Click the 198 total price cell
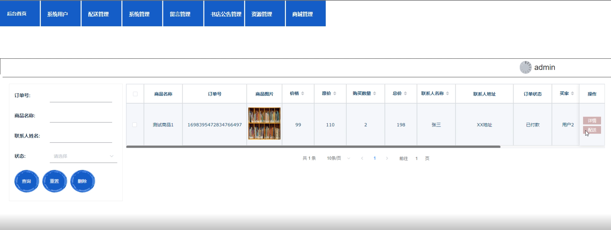 [x=401, y=125]
